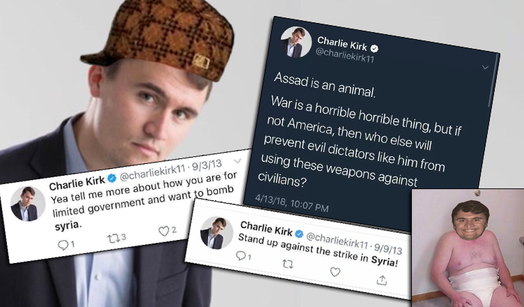Viewport: 524px width, 307px height.
Task: Open the avatar on the 9/3/13 tweet
Action: [x=27, y=204]
